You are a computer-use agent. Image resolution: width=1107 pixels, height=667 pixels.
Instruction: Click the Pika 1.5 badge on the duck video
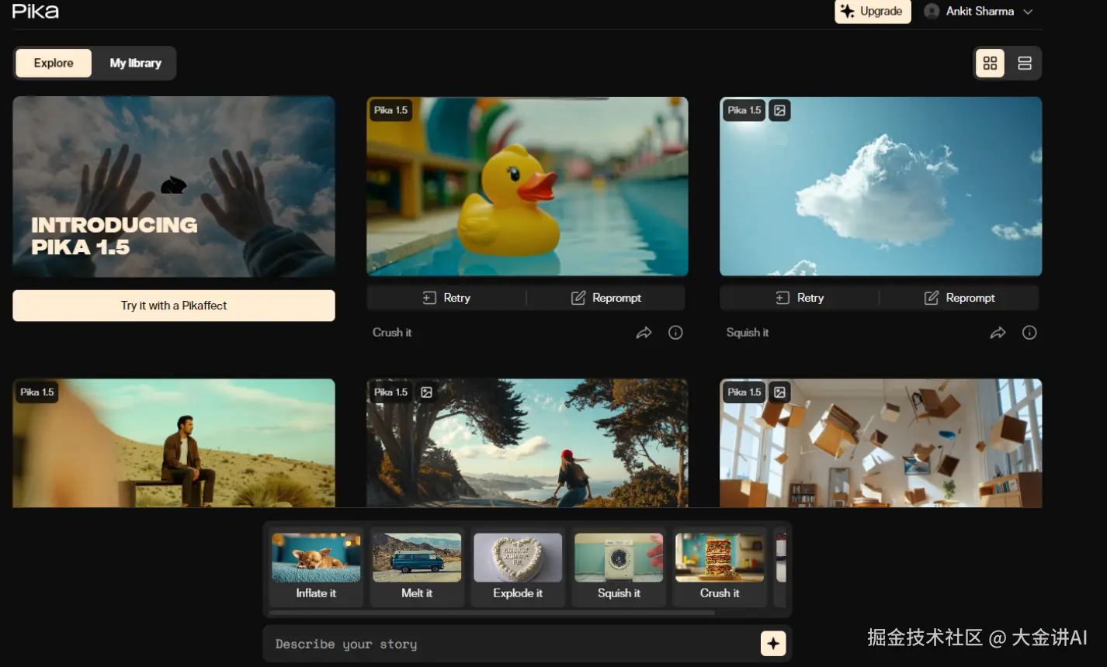tap(390, 110)
